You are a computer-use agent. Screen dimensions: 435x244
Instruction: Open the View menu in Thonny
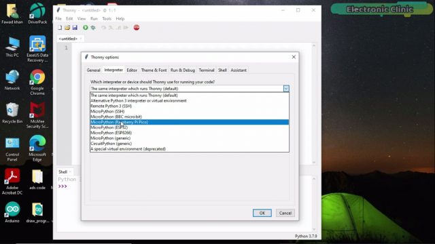coord(82,19)
